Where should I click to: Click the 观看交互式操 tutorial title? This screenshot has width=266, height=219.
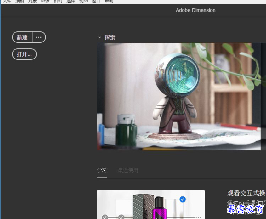[246, 193]
